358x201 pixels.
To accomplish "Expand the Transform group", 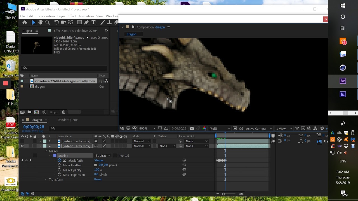I will (45, 180).
